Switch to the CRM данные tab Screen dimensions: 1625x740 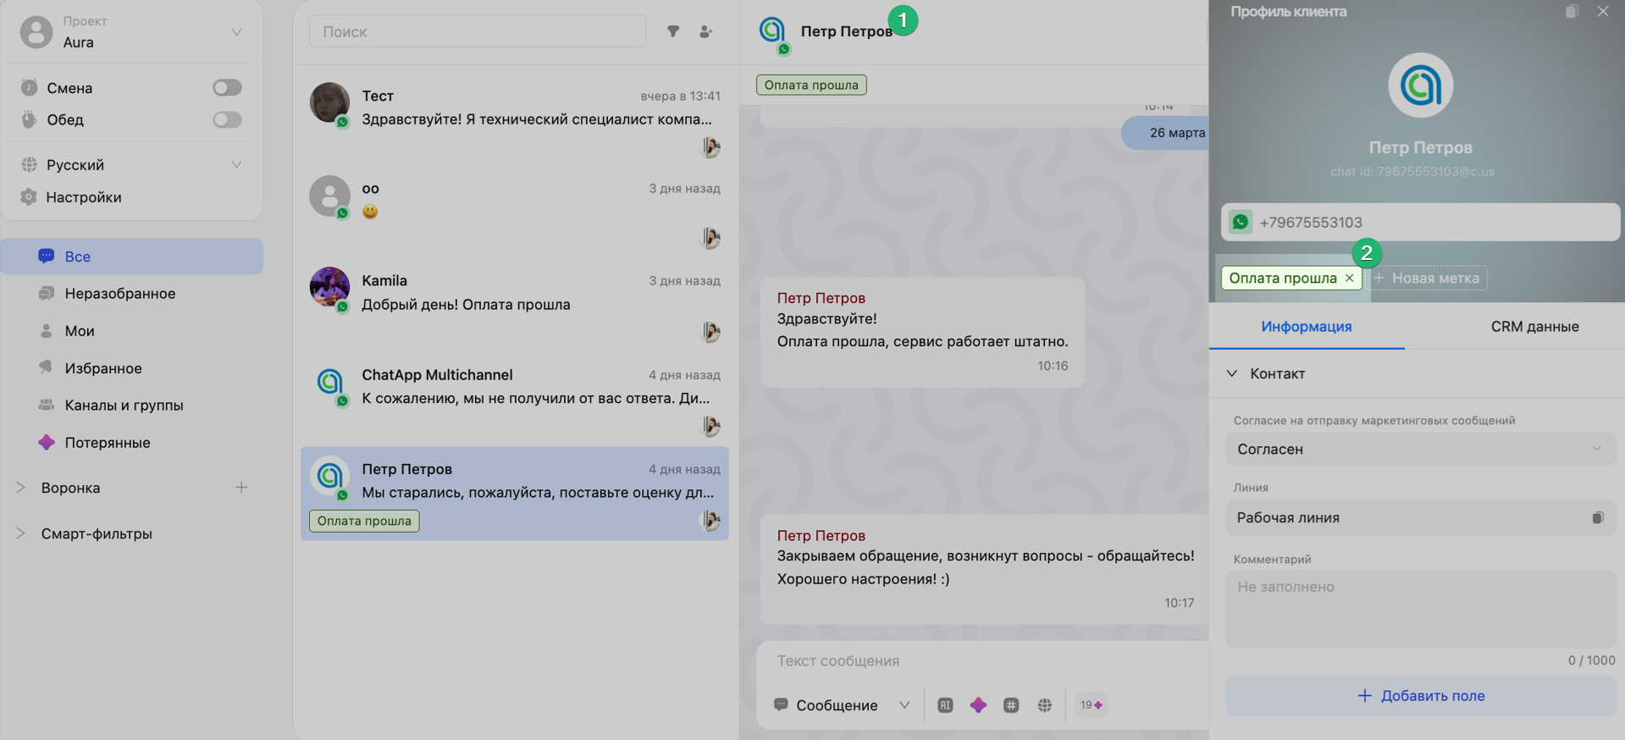pos(1534,326)
